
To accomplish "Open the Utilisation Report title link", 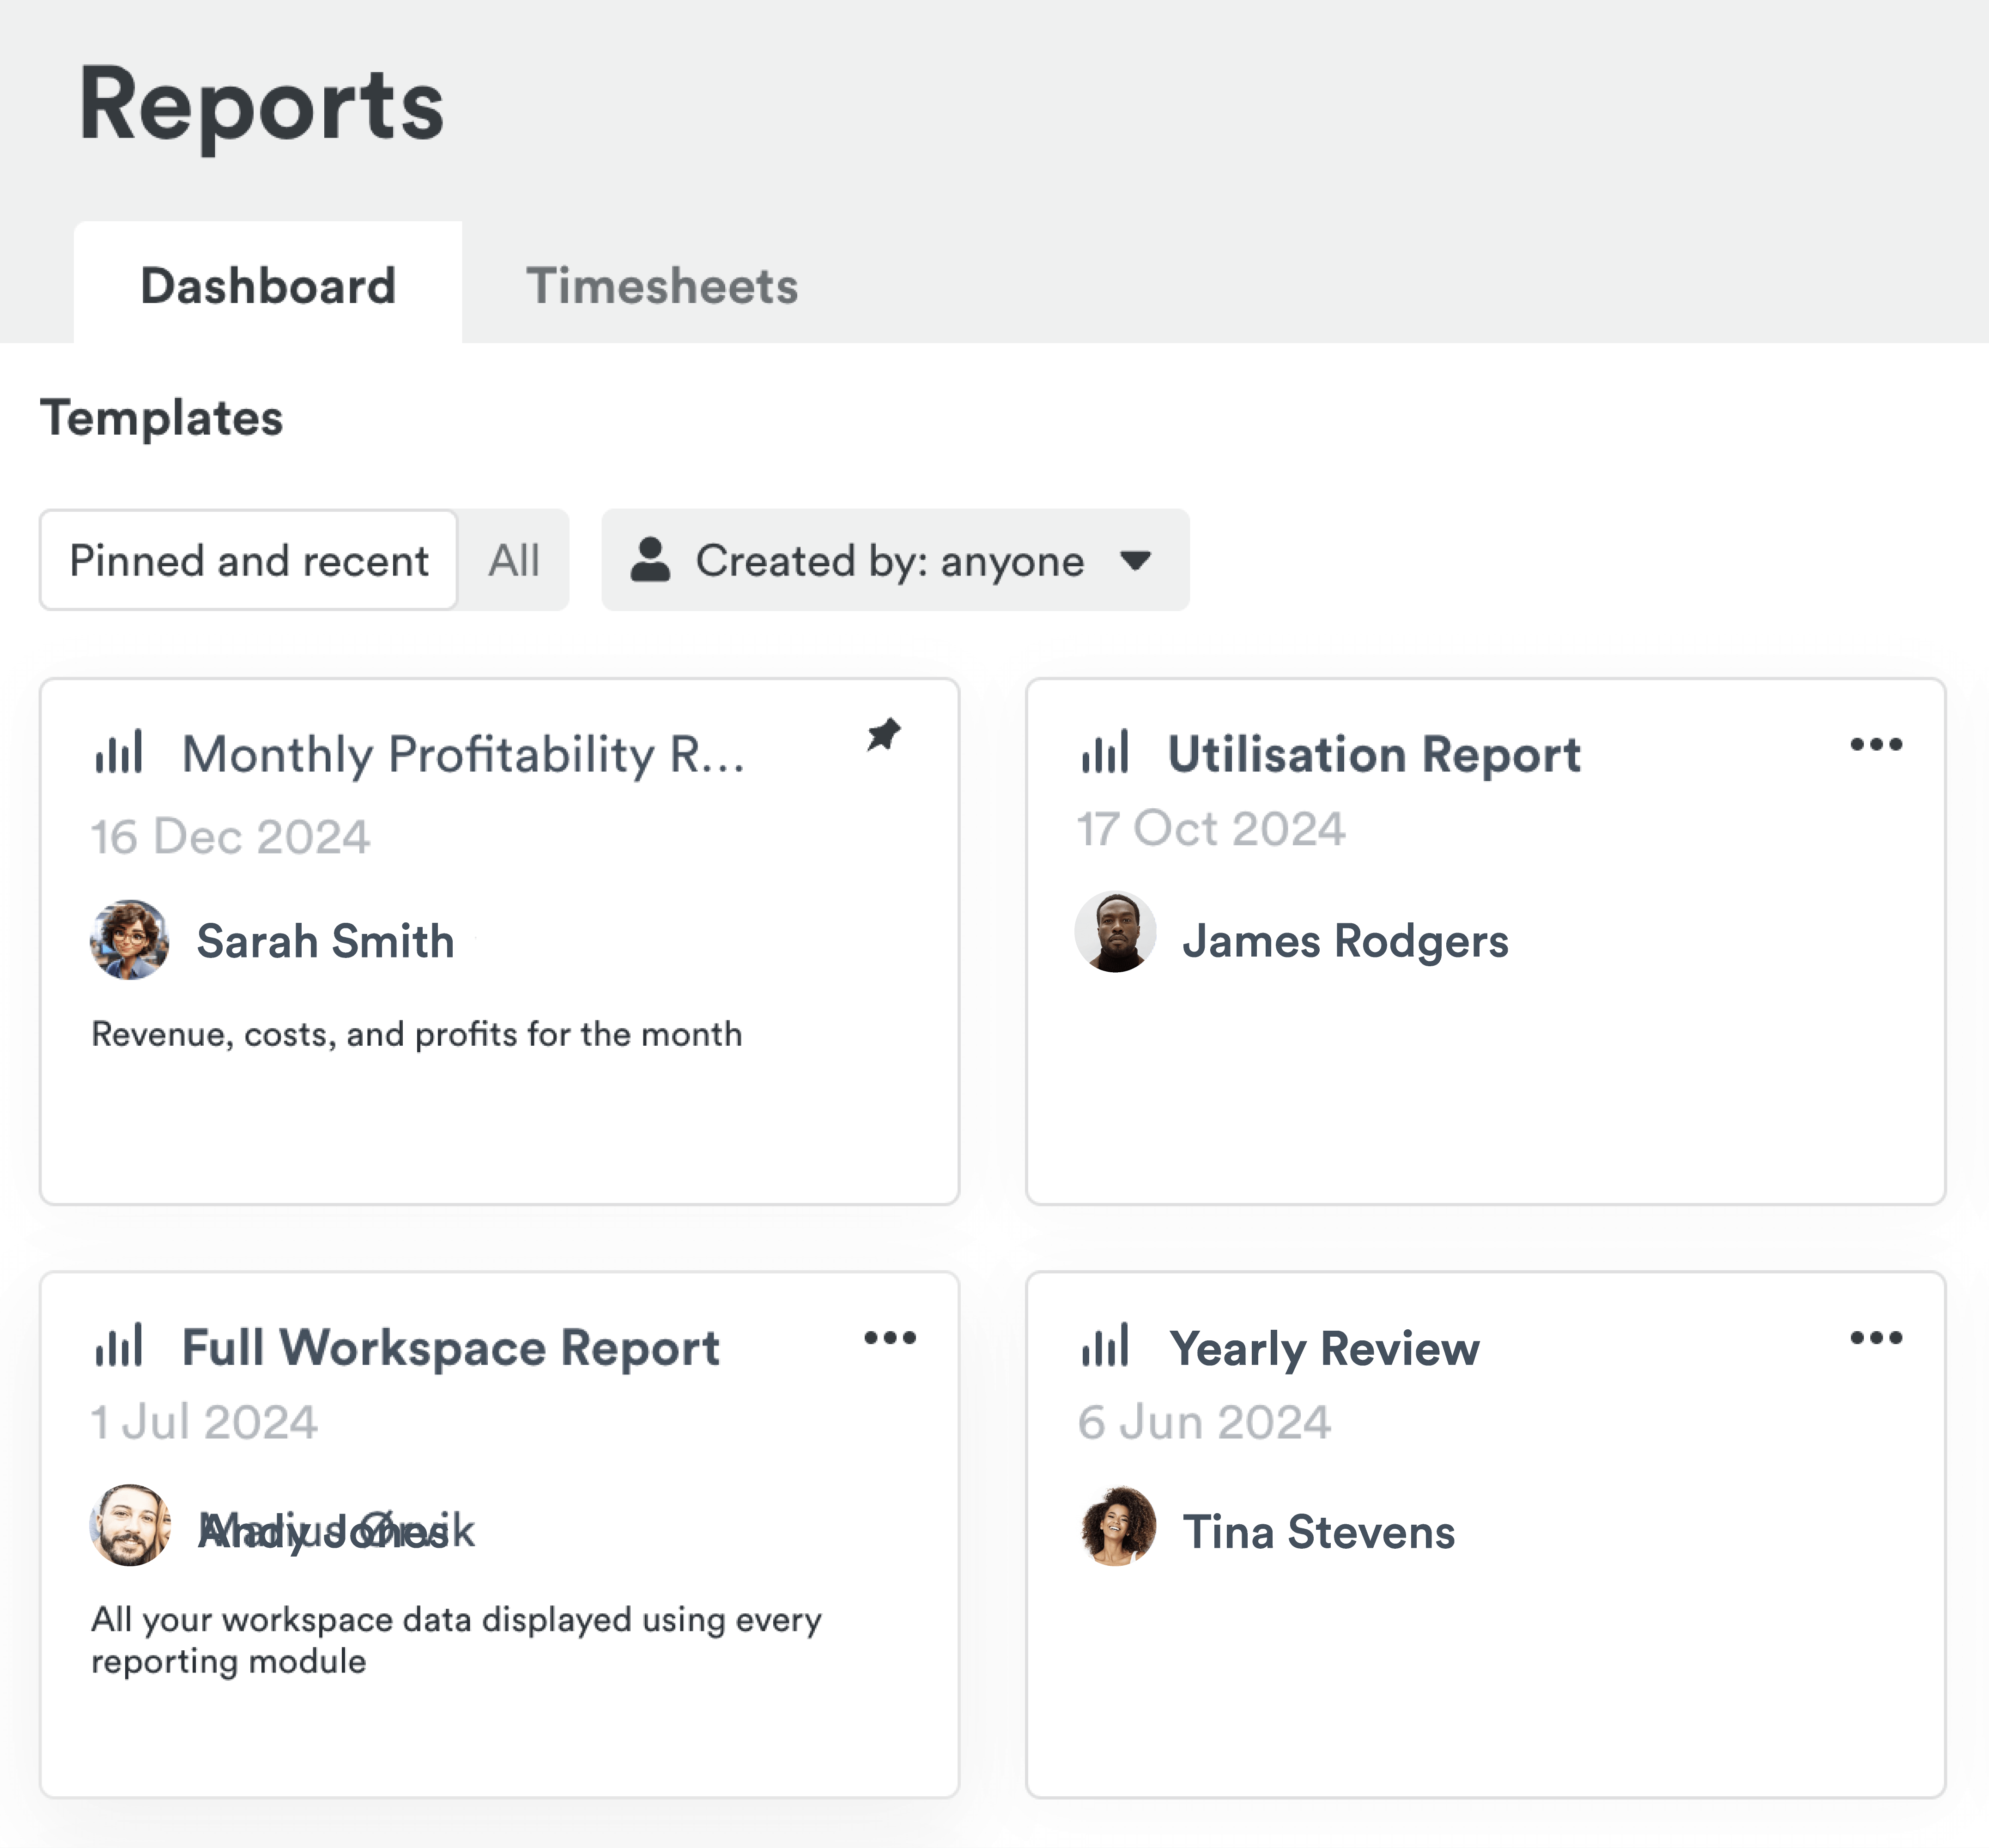I will pyautogui.click(x=1374, y=754).
